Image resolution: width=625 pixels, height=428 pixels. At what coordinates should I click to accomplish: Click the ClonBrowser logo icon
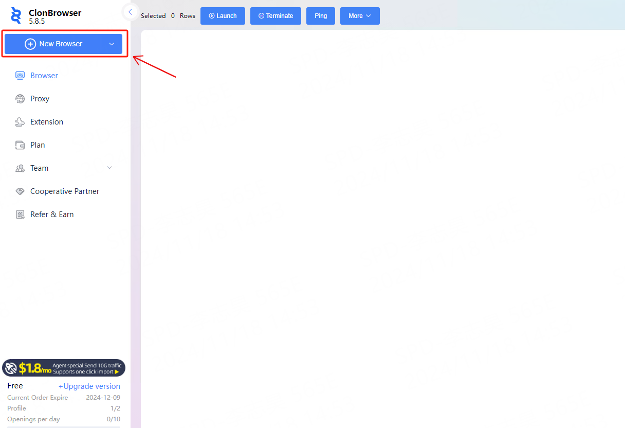coord(16,15)
